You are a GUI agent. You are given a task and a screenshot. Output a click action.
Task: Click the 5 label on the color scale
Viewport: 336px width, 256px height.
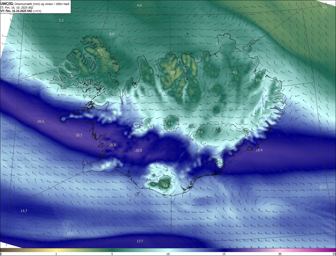coord(112,254)
